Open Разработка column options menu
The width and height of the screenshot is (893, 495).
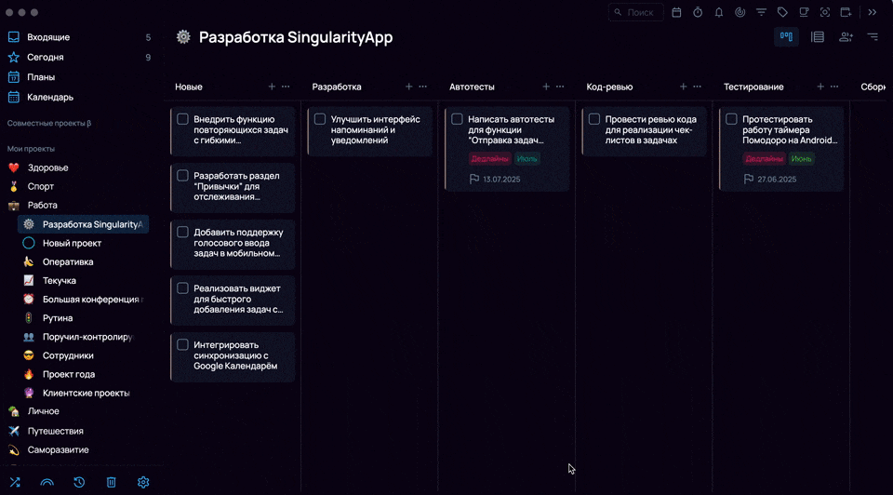tap(423, 87)
